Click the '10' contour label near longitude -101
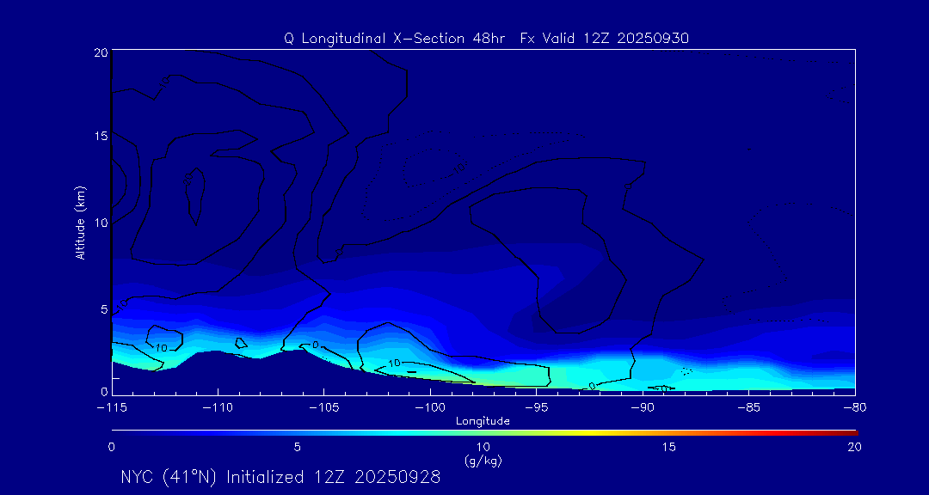The height and width of the screenshot is (495, 929). coord(395,364)
